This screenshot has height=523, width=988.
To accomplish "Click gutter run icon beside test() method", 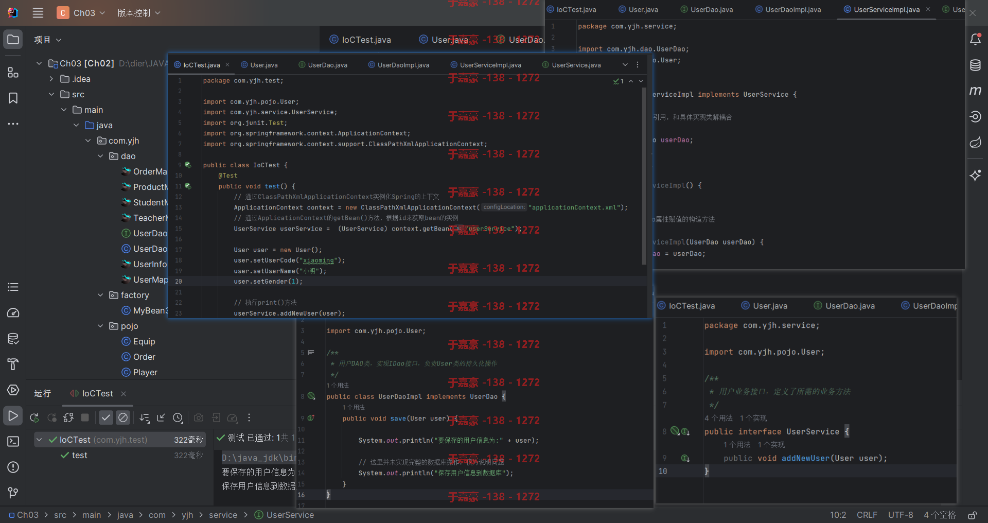I will point(188,186).
